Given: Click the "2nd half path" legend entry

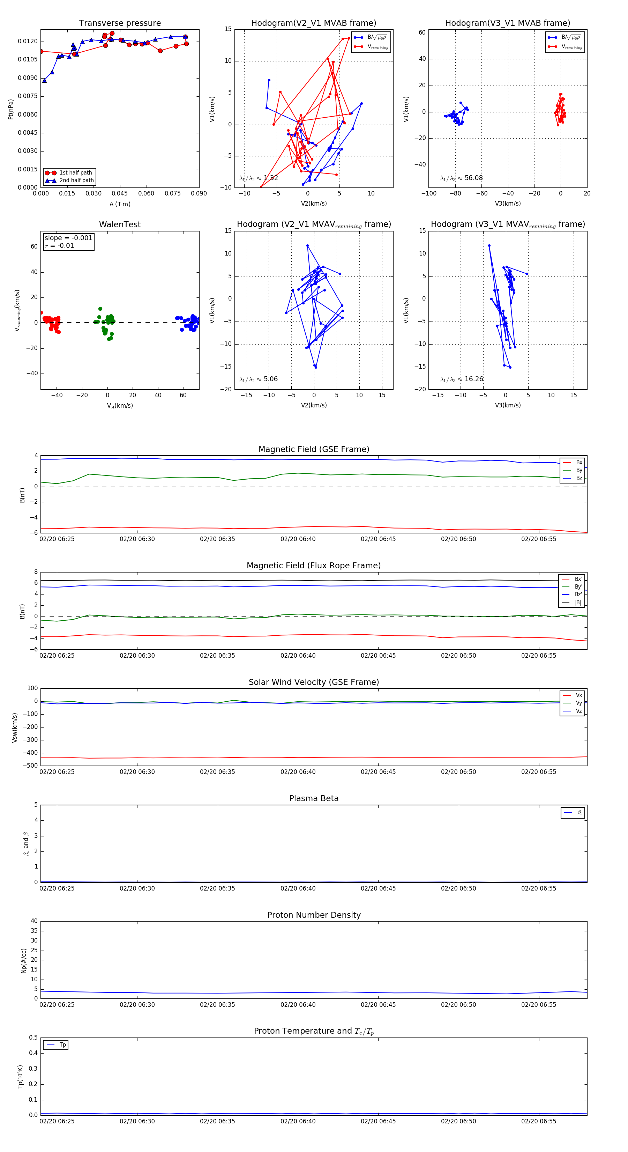Looking at the screenshot, I should click(x=69, y=181).
